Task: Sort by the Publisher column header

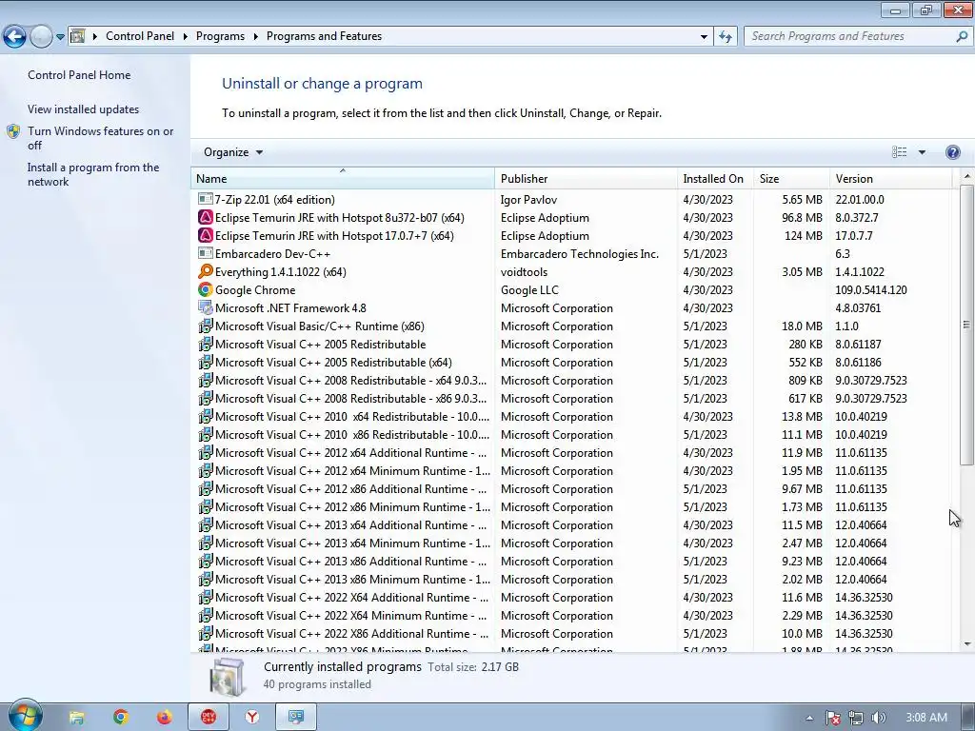Action: pos(586,178)
